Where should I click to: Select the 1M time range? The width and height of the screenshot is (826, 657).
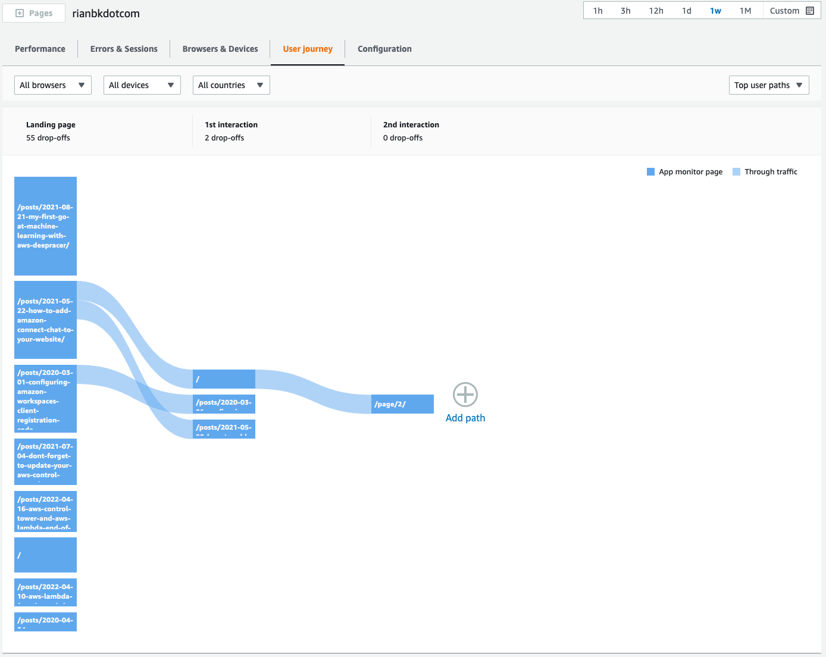point(745,11)
